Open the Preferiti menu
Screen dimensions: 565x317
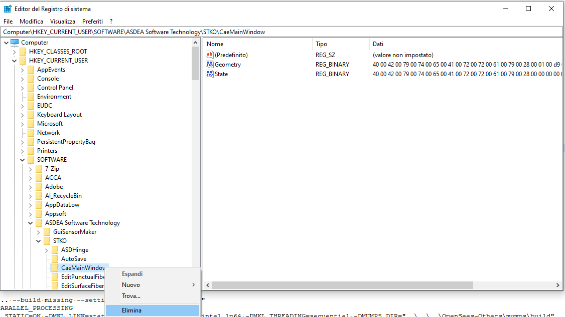(93, 21)
